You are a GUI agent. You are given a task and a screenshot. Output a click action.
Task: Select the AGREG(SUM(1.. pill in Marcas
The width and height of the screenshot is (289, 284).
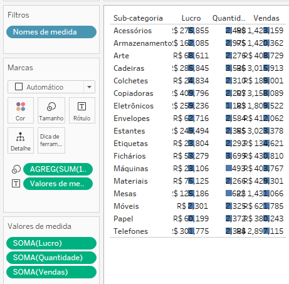[x=58, y=169]
